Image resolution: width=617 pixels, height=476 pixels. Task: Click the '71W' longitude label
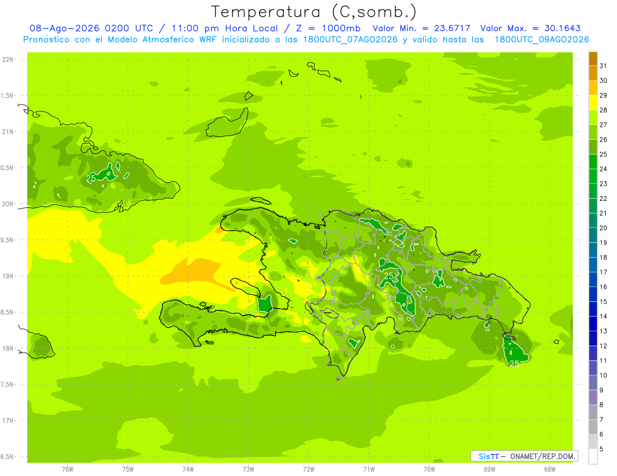pyautogui.click(x=369, y=469)
